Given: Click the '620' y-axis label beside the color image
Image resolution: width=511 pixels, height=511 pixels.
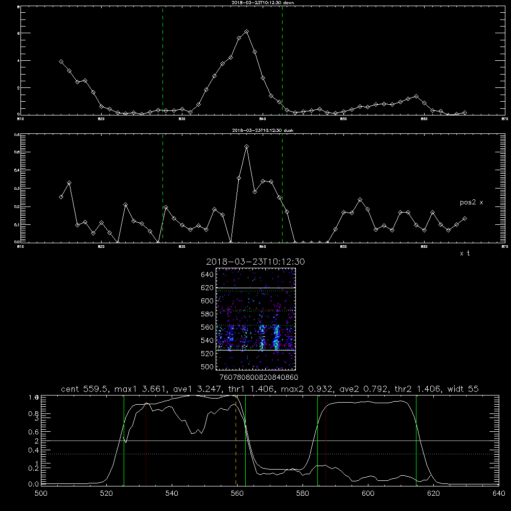Looking at the screenshot, I should pyautogui.click(x=207, y=288).
